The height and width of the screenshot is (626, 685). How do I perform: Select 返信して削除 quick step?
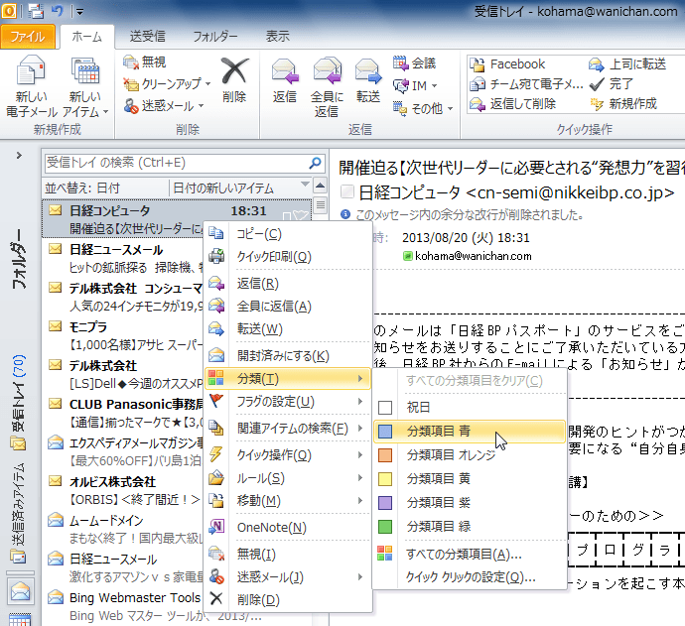tap(513, 104)
